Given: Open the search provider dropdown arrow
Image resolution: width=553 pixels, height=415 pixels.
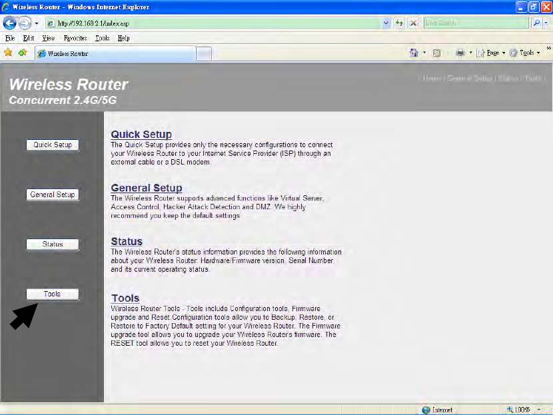Looking at the screenshot, I should 546,23.
